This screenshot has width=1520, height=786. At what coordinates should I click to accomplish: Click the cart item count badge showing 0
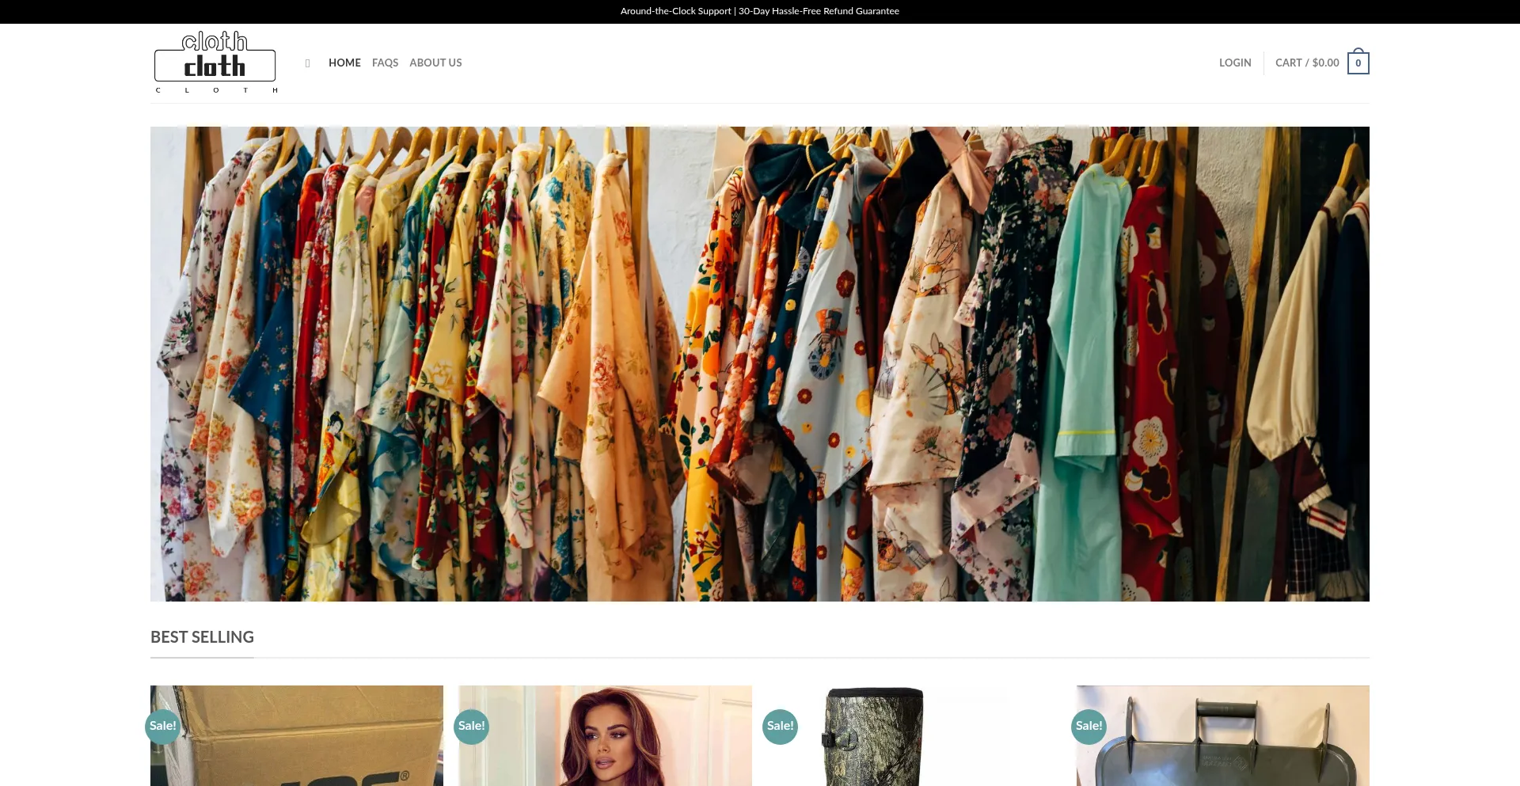[x=1357, y=63]
